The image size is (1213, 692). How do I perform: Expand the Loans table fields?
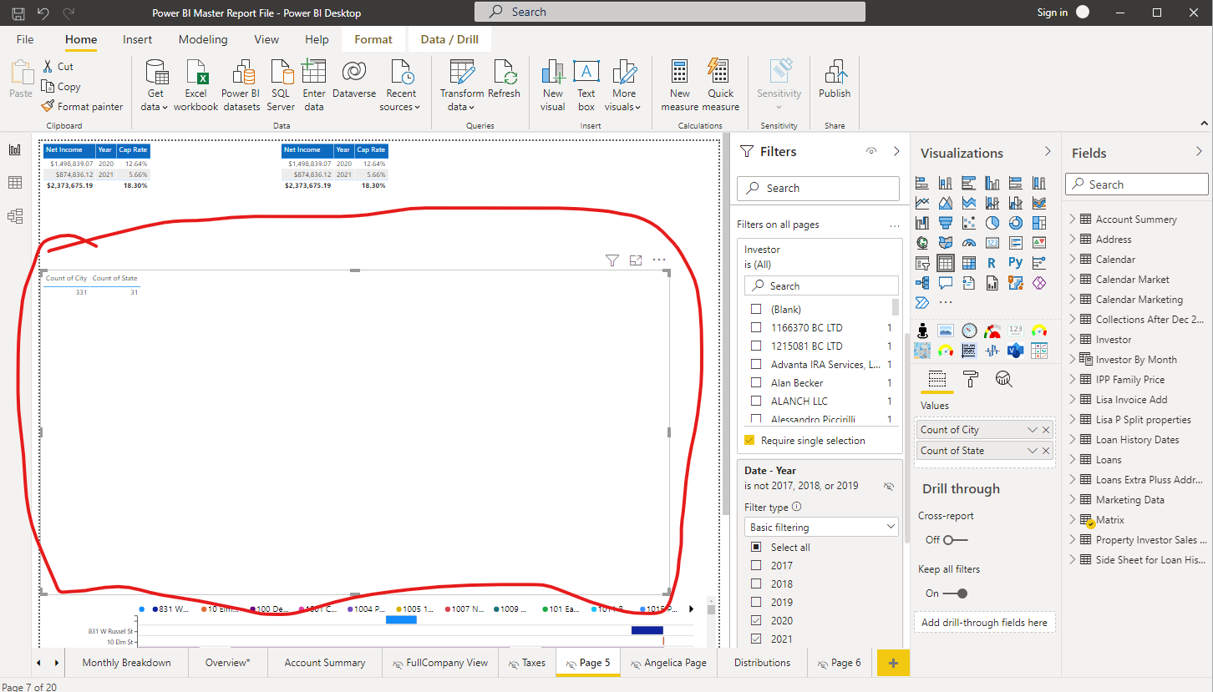[x=1072, y=459]
